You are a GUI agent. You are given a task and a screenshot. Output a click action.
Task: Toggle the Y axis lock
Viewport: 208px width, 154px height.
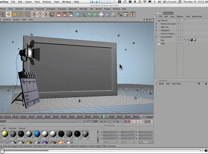(40, 14)
